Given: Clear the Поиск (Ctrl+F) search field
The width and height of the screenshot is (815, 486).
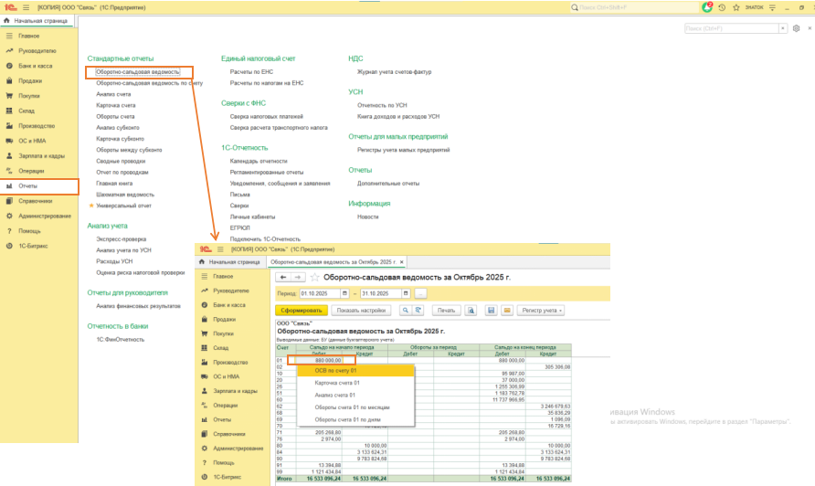Looking at the screenshot, I should [783, 28].
